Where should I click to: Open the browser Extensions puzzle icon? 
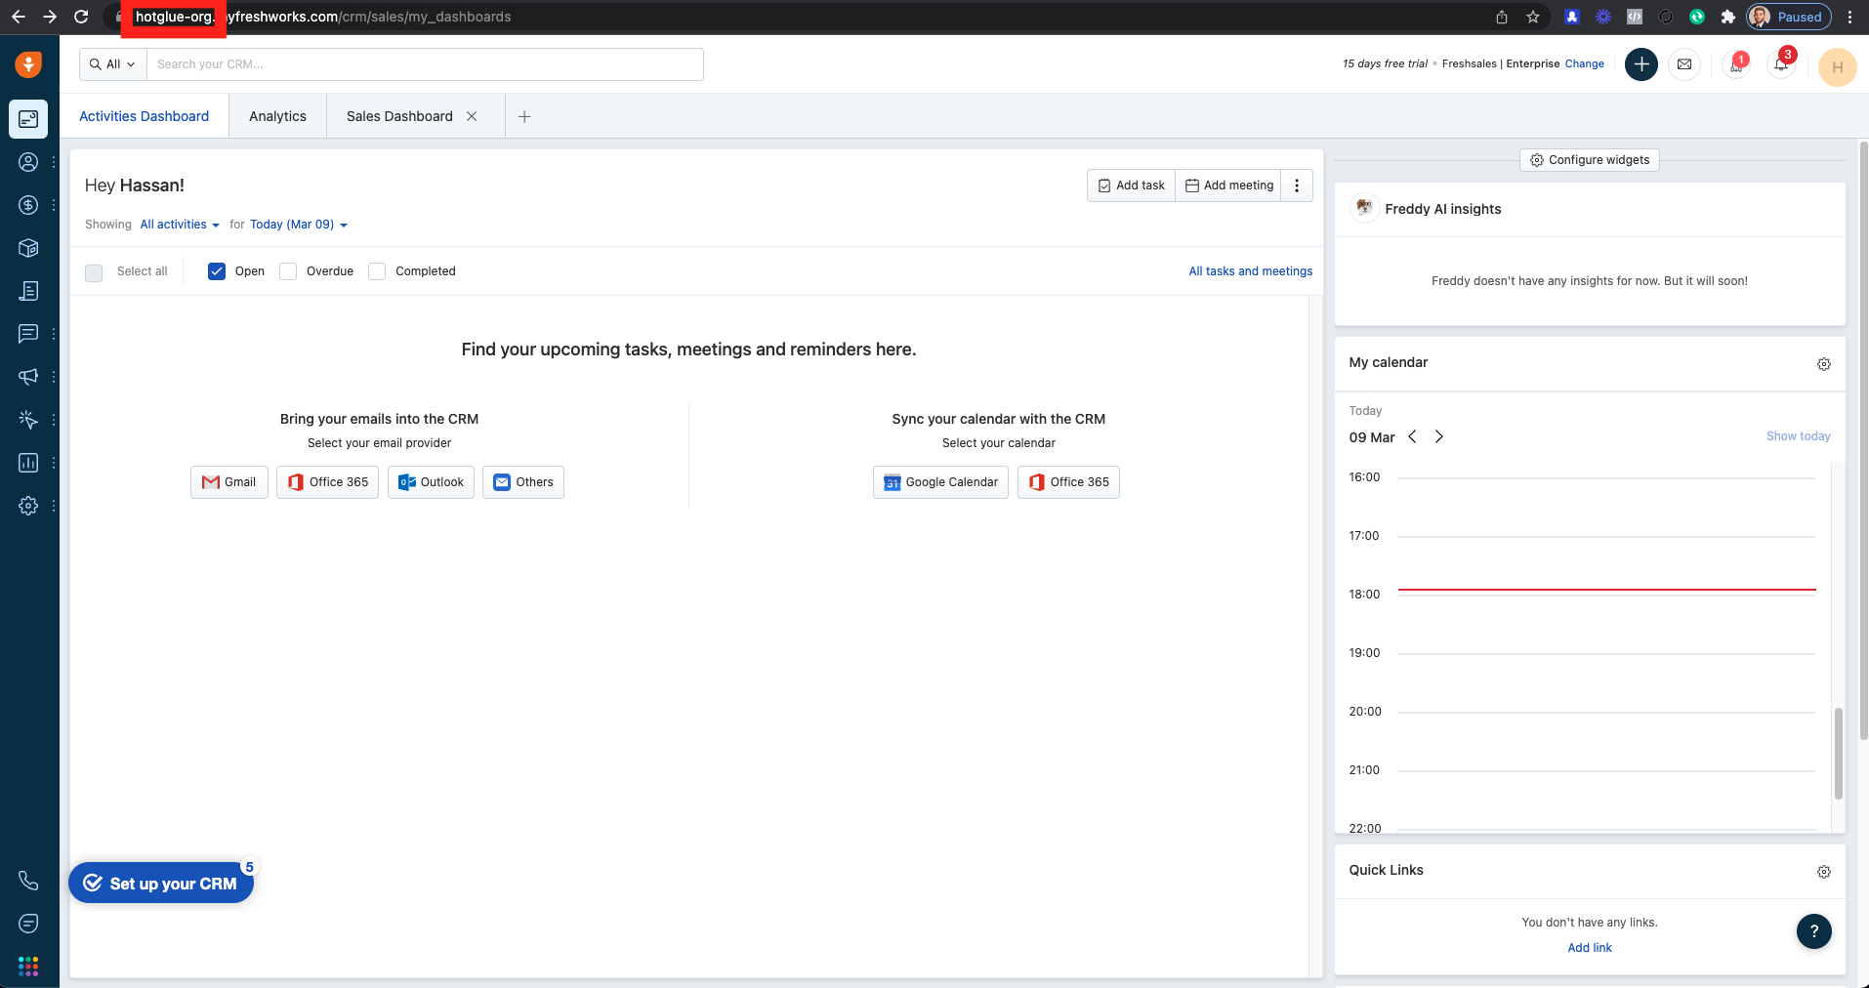(1728, 17)
